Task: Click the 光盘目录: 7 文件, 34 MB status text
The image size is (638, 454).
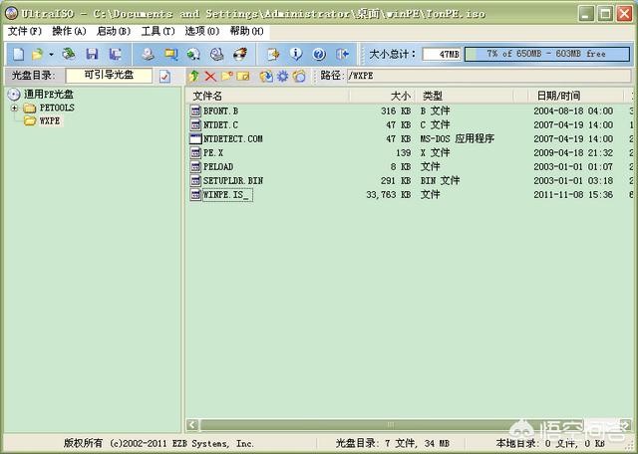Action: click(x=392, y=443)
